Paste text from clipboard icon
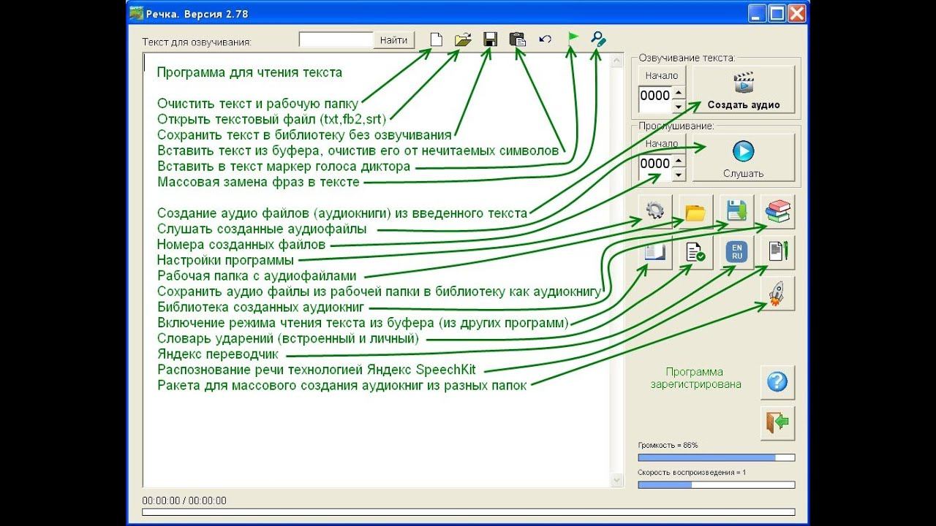This screenshot has height=526, width=936. tap(518, 39)
